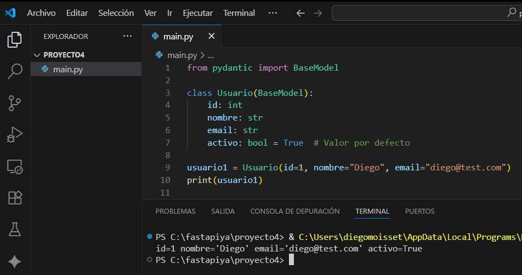This screenshot has width=522, height=275.
Task: Expand breadcrumb symbol ellipsis after main.py
Action: (211, 55)
